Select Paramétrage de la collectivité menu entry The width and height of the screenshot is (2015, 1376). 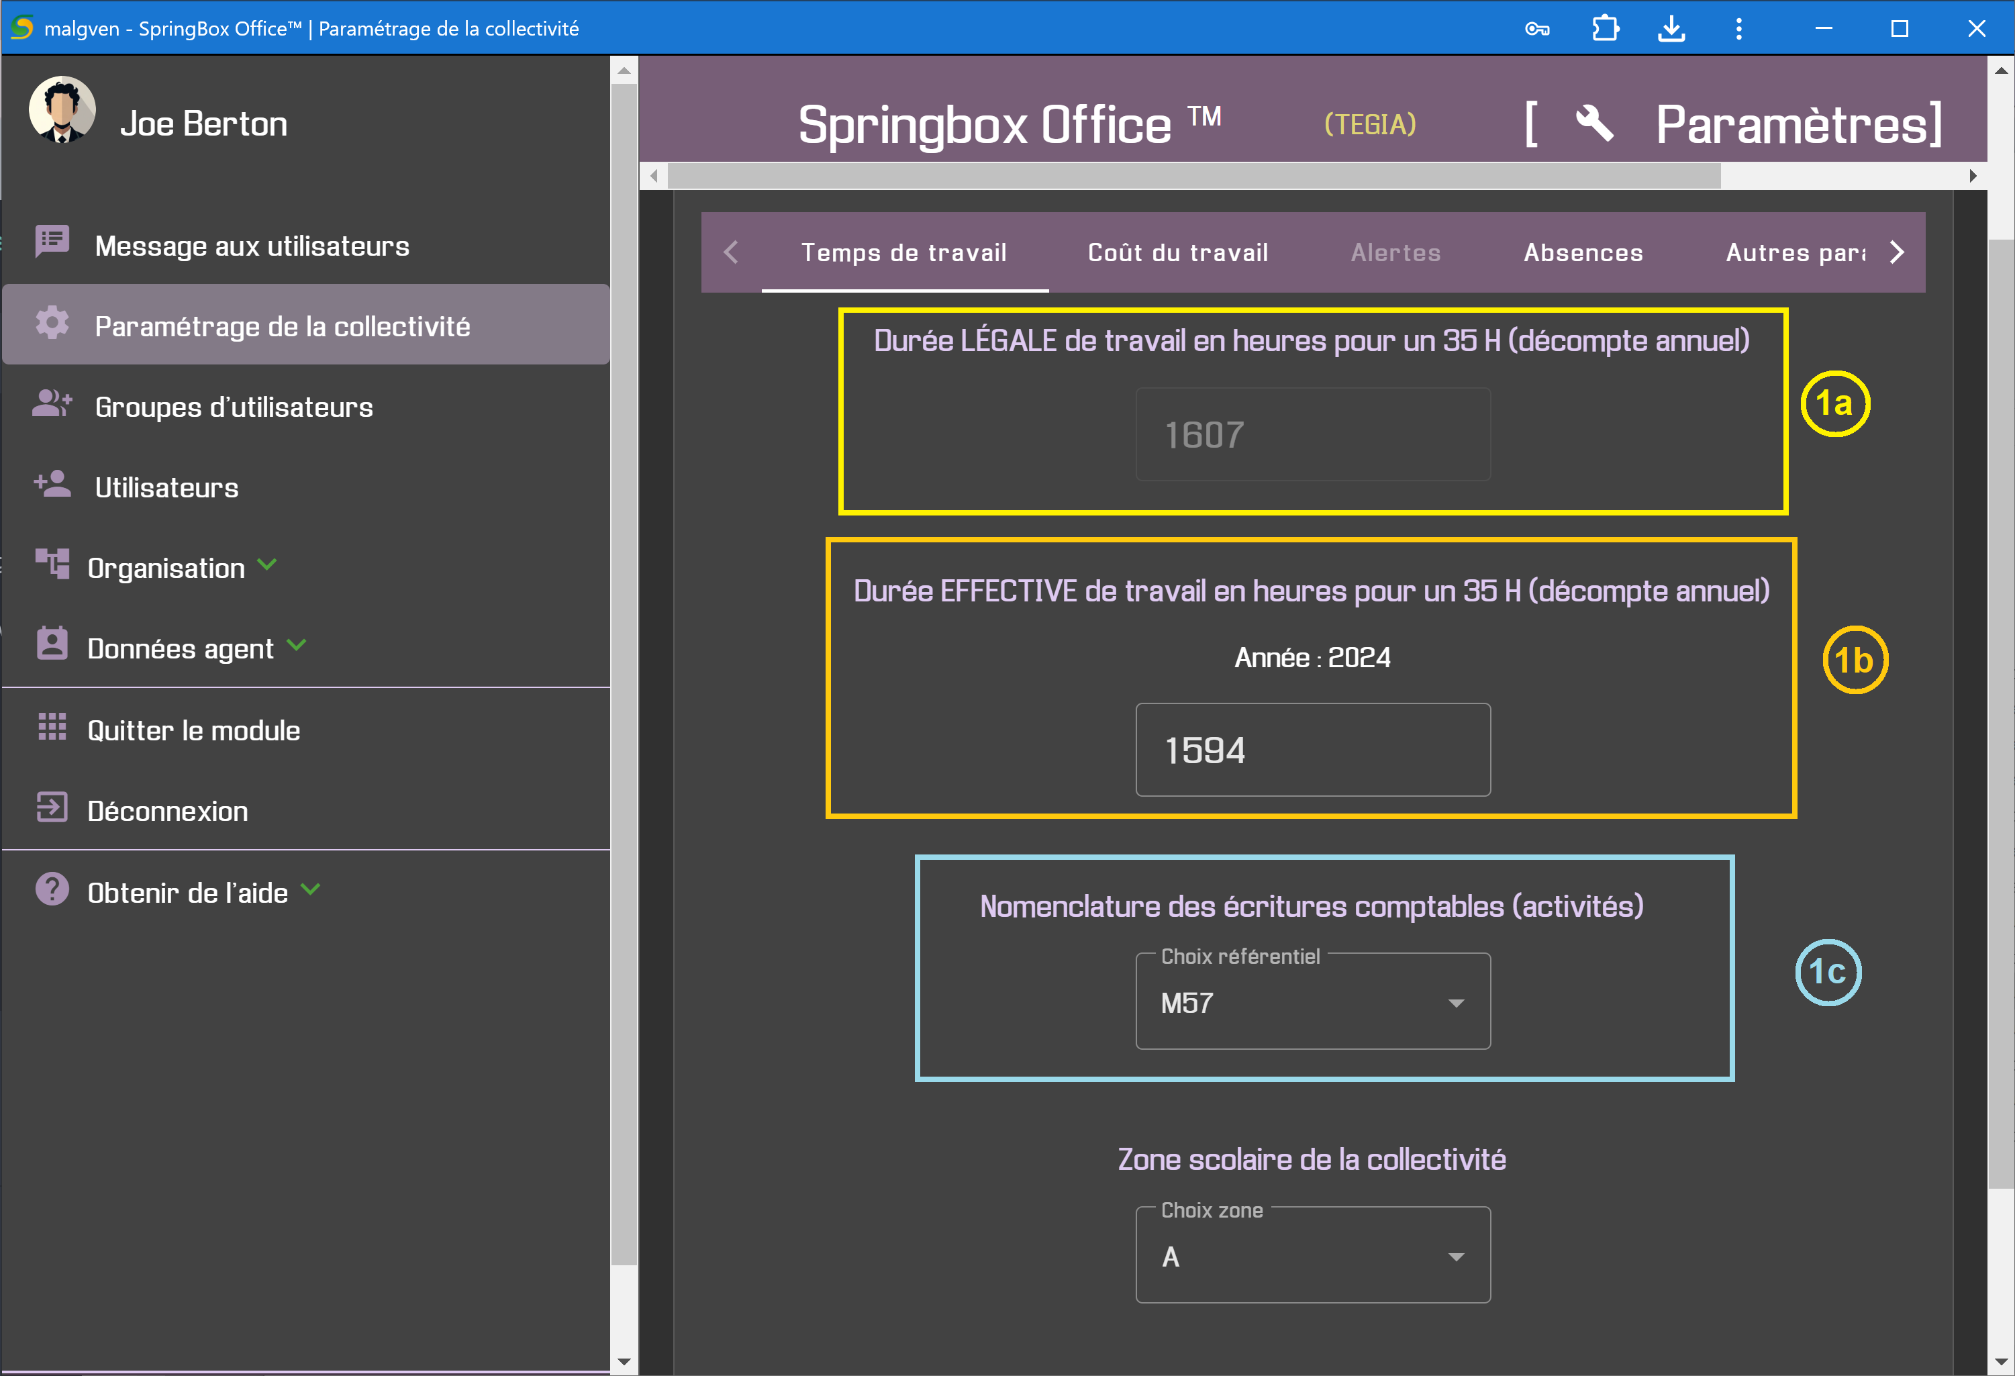pyautogui.click(x=306, y=325)
